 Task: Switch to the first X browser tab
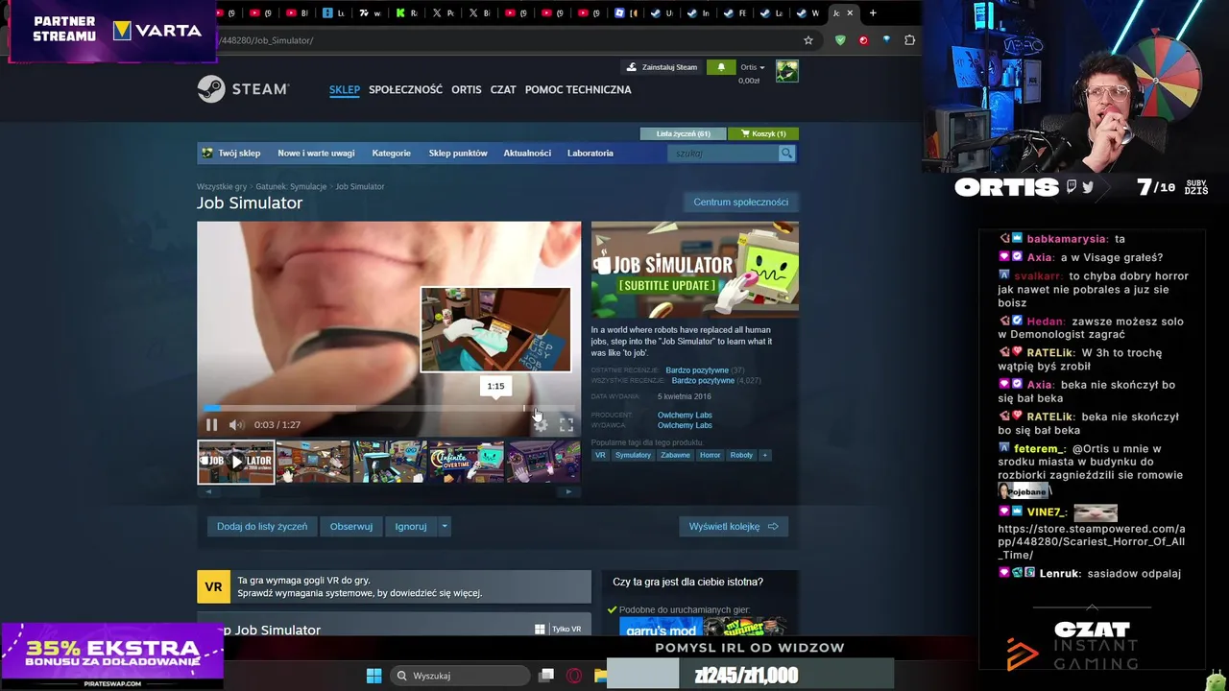(443, 13)
